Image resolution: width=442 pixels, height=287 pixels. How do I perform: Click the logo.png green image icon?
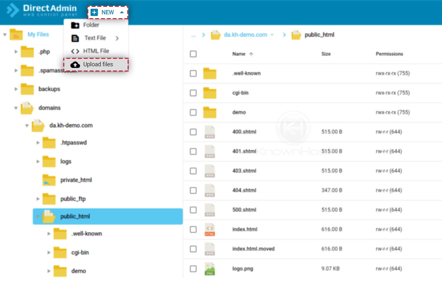[209, 268]
